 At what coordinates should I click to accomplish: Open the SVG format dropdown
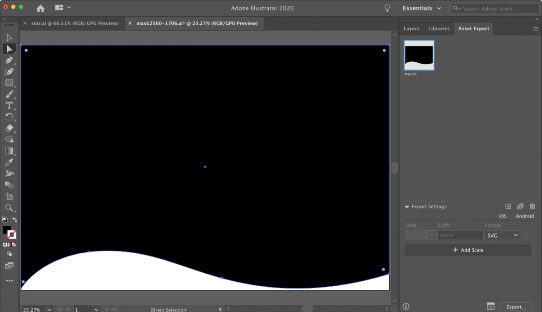tap(502, 235)
